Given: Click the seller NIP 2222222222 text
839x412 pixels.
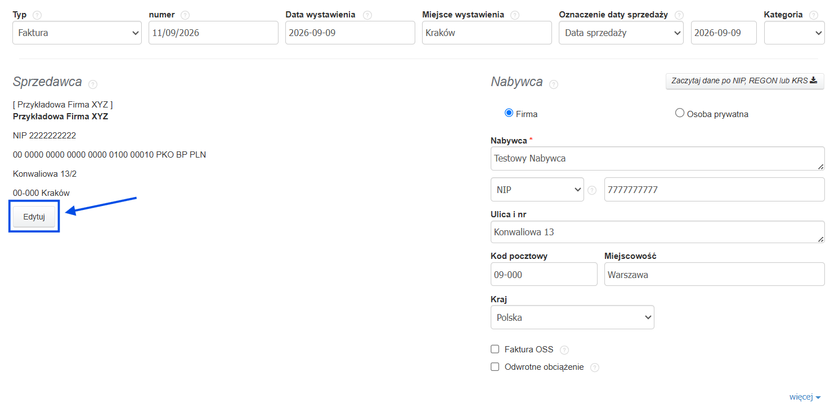Looking at the screenshot, I should point(44,136).
